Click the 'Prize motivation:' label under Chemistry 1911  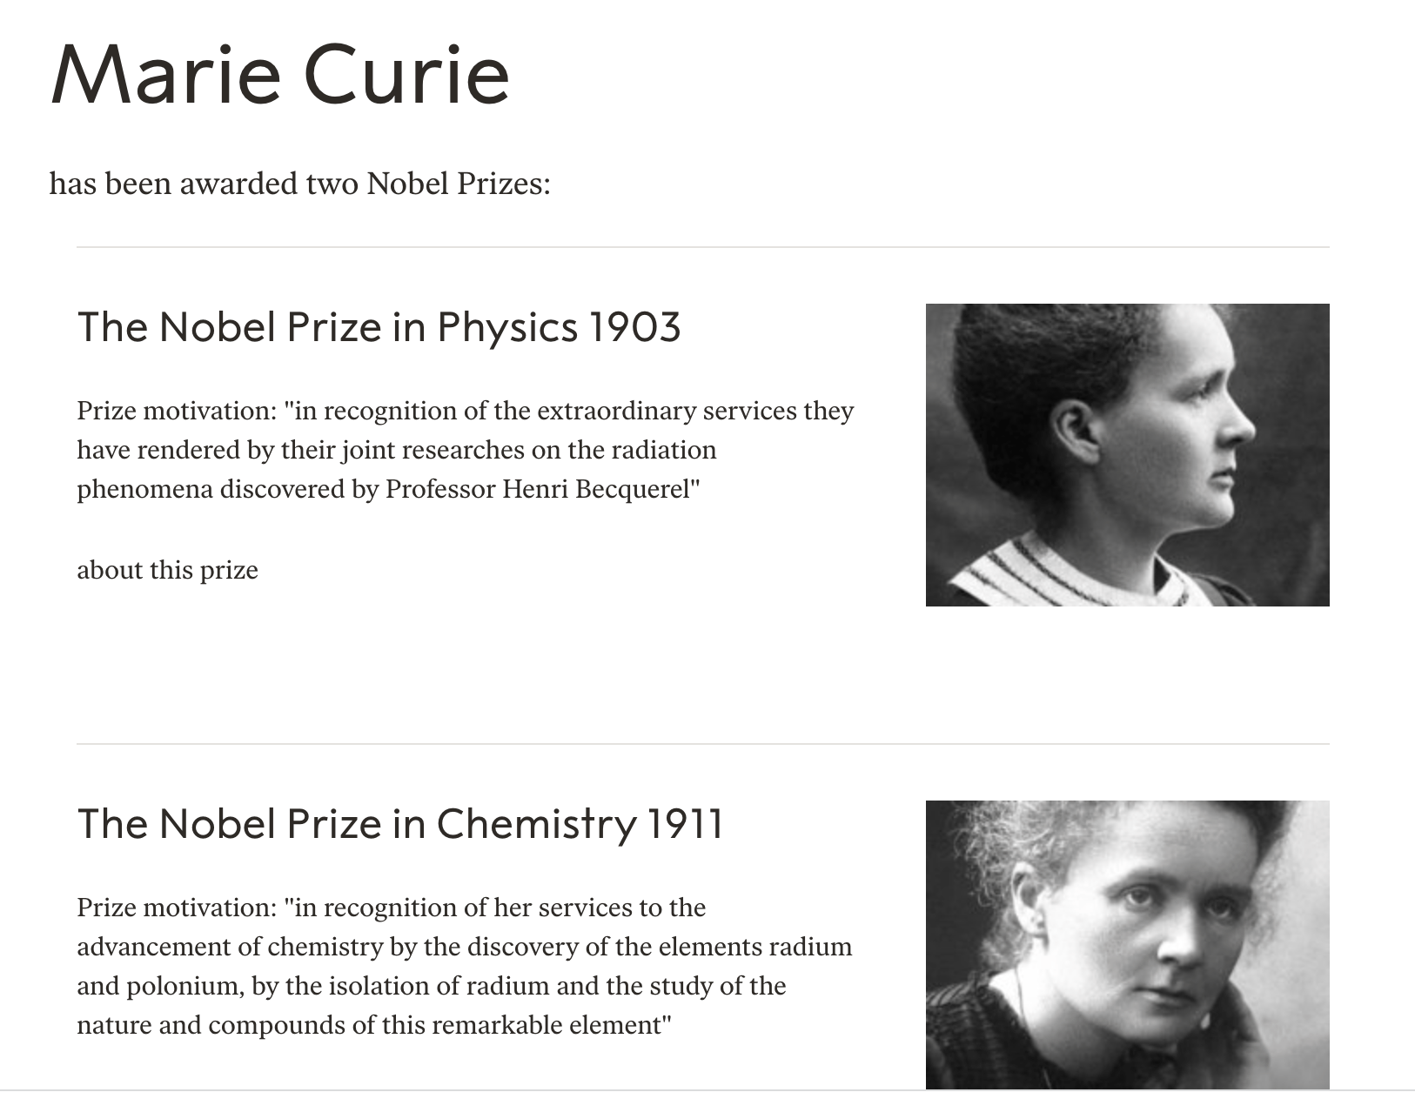point(176,908)
